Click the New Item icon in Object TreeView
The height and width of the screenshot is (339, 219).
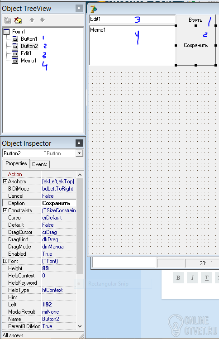point(8,20)
